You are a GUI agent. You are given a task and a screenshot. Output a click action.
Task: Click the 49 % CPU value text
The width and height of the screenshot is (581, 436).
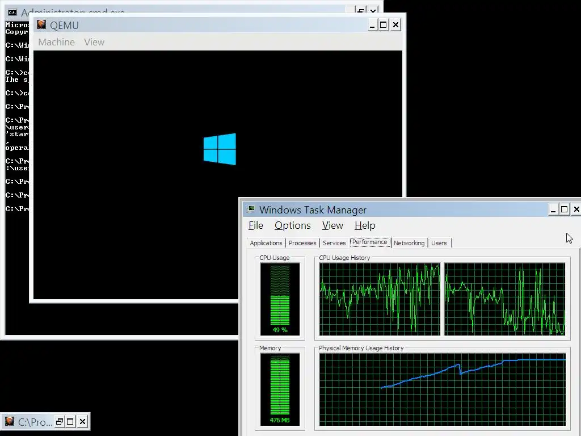pyautogui.click(x=280, y=330)
